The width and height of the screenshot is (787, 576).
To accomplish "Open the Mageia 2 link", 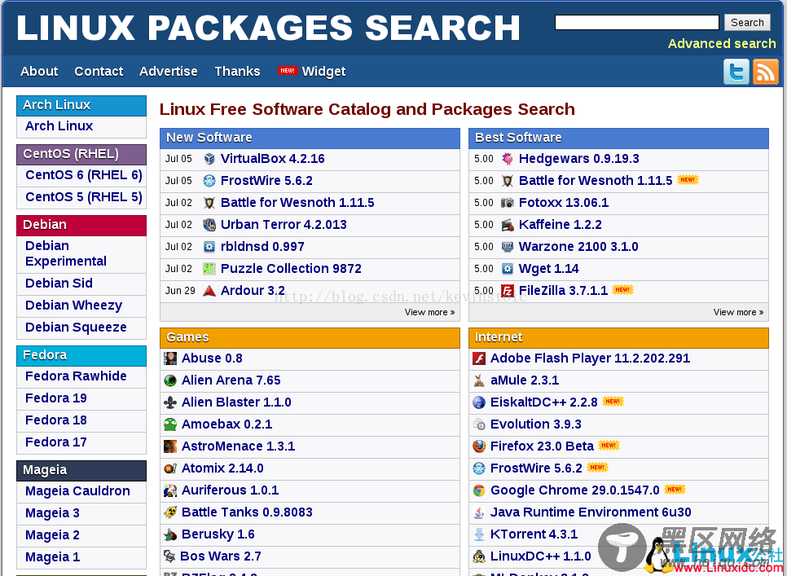I will (x=52, y=535).
